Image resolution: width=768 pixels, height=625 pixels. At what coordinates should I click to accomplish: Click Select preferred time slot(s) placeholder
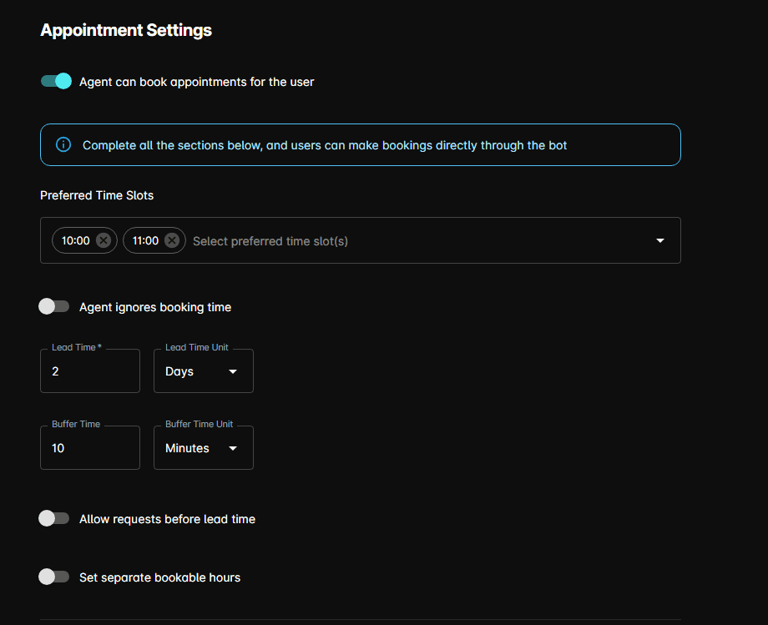tap(270, 241)
